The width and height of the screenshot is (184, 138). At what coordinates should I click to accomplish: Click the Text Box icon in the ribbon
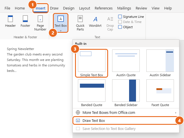[x=61, y=19]
